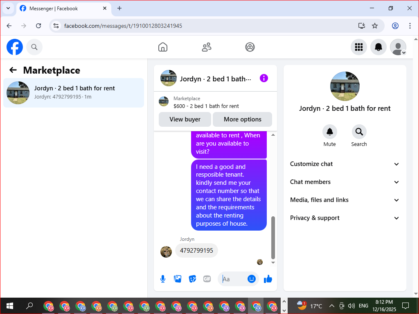Open the Friends icon in top navigation
Screen dimensions: 419x314
tap(207, 47)
